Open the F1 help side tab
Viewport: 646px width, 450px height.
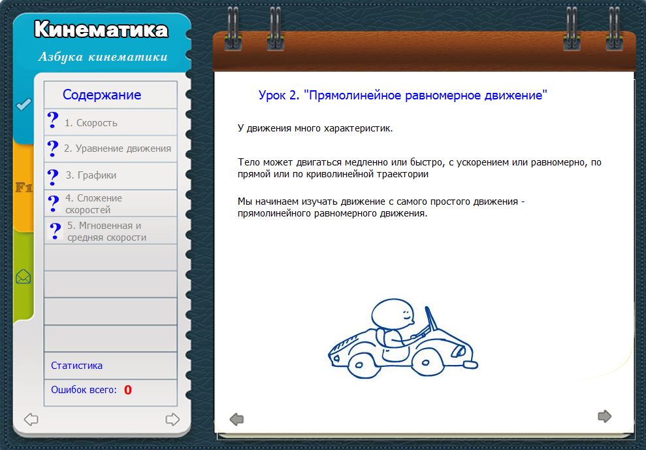[x=24, y=188]
